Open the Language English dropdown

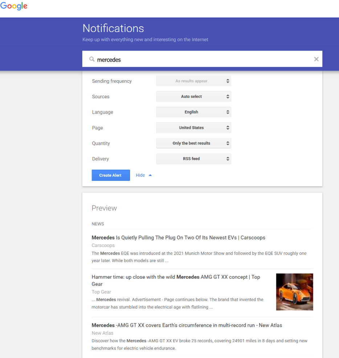193,112
